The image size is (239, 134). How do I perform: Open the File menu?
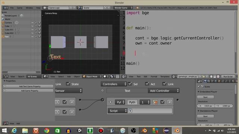[12, 8]
